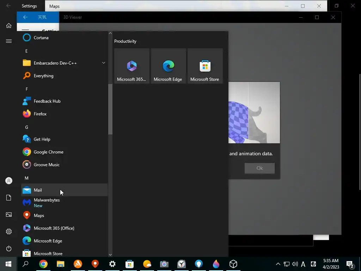Launch Google Chrome from the app list
This screenshot has height=271, width=361.
coord(65,152)
